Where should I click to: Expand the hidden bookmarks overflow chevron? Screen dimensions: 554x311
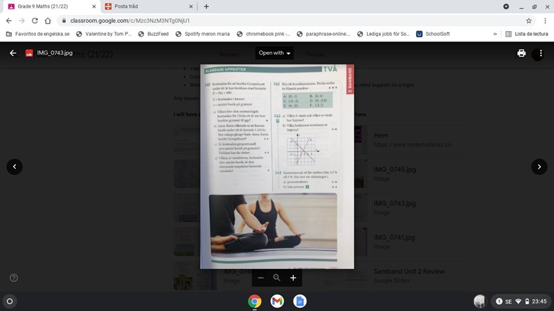click(494, 34)
